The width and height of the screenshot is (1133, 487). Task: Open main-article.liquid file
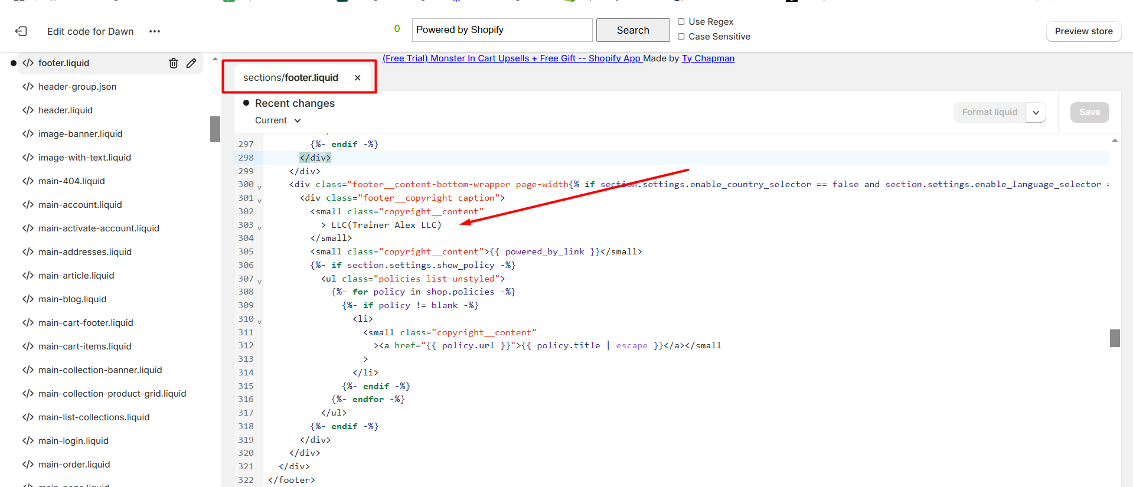76,276
